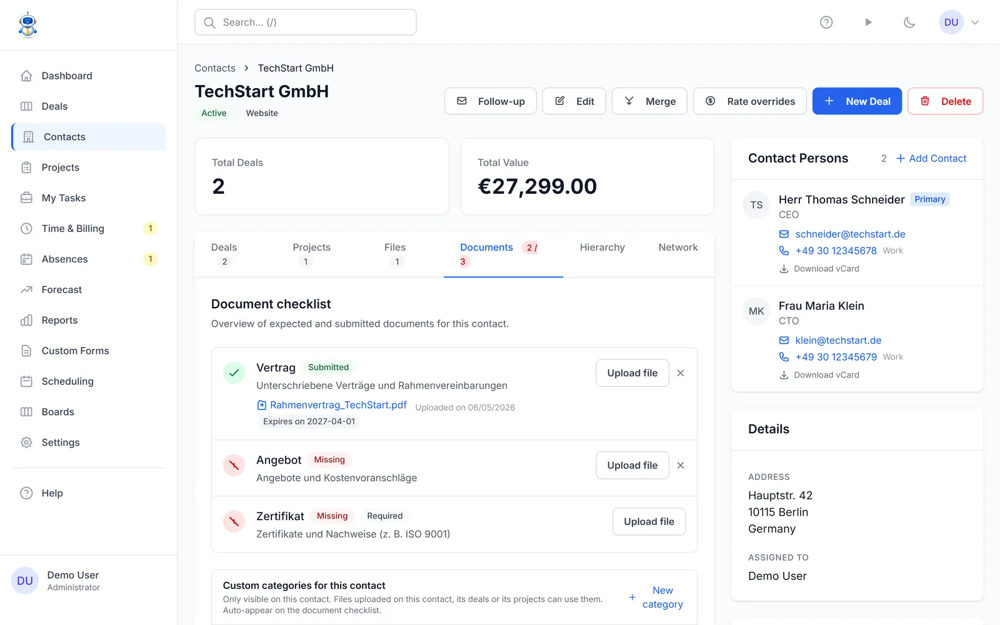Image resolution: width=1000 pixels, height=625 pixels.
Task: Click the Scheduling calendar icon
Action: click(26, 381)
